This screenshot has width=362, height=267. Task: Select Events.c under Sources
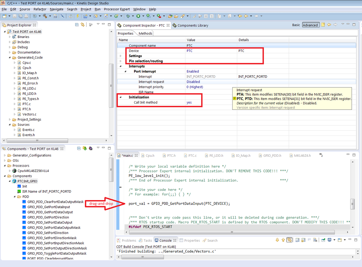[x=28, y=130]
